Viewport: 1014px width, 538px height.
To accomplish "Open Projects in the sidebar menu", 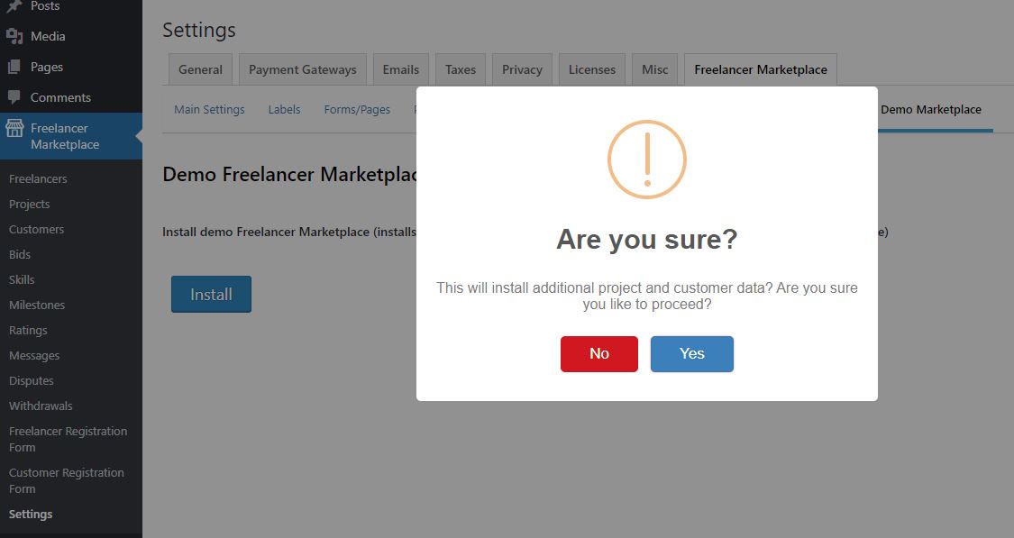I will tap(29, 204).
